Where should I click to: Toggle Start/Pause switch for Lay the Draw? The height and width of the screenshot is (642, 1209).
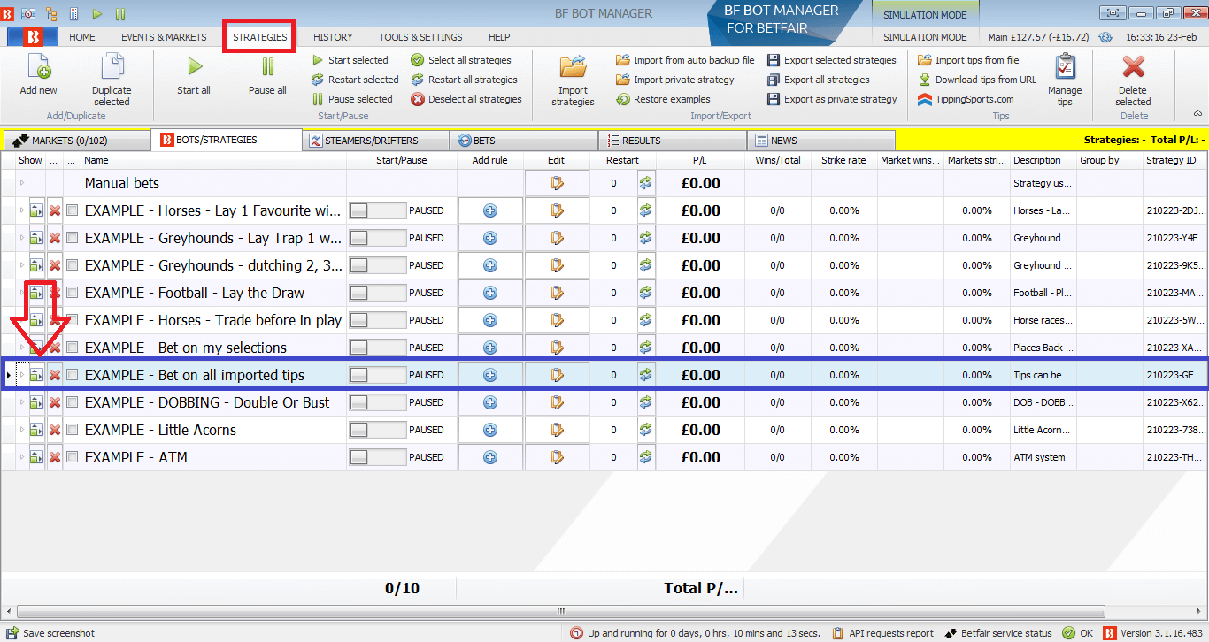tap(378, 293)
